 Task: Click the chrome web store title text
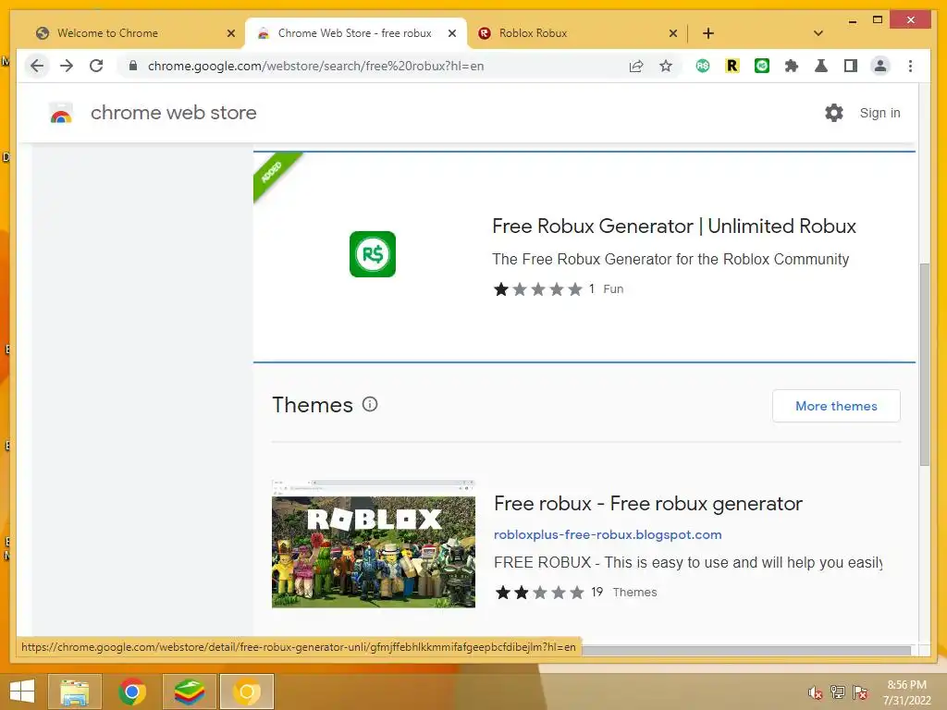173,113
